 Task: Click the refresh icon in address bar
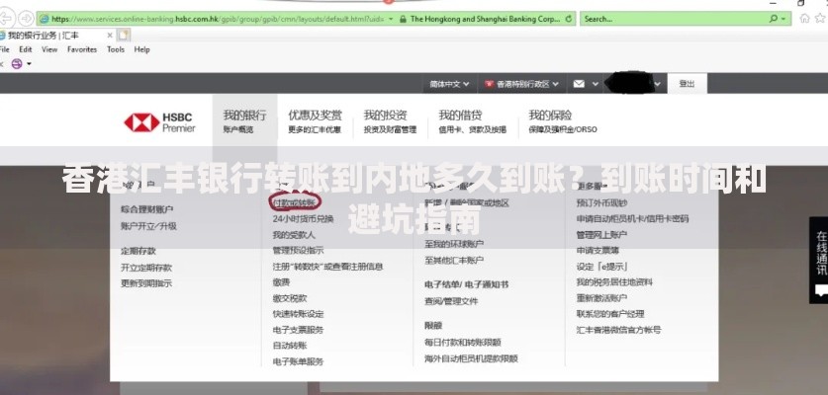(569, 19)
